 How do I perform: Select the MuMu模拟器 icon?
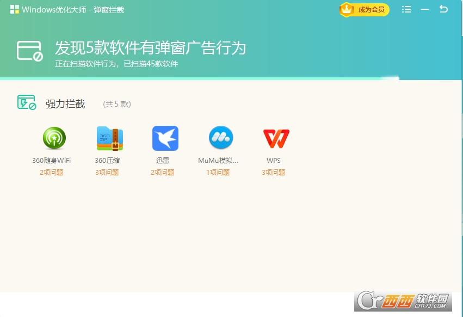coord(221,137)
